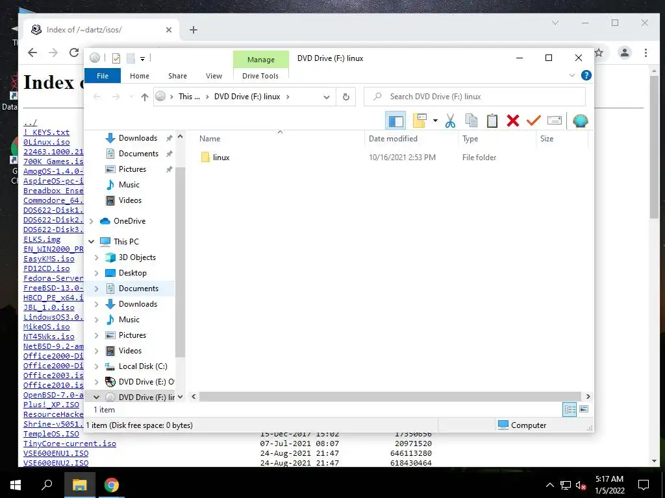Switch to Large icons view button

[584, 409]
